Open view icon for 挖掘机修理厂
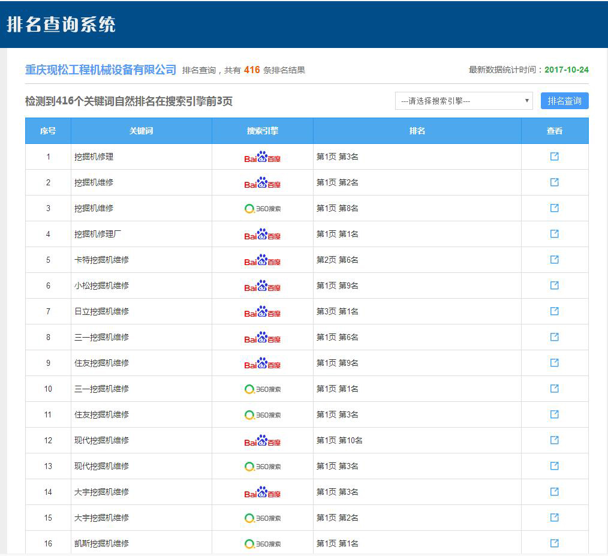608x556 pixels. pyautogui.click(x=555, y=234)
